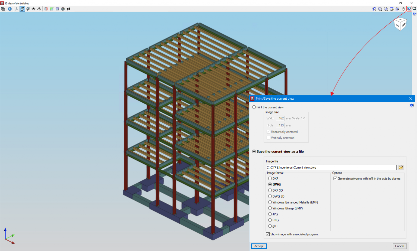The height and width of the screenshot is (251, 417).
Task: Click the redraw screen icon
Action: click(392, 9)
